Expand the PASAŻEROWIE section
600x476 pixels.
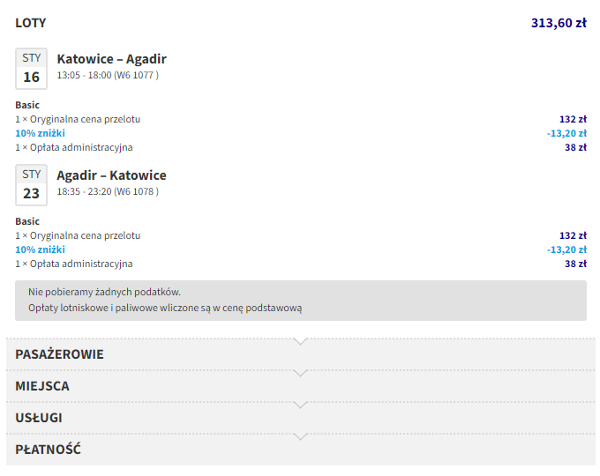coord(59,354)
